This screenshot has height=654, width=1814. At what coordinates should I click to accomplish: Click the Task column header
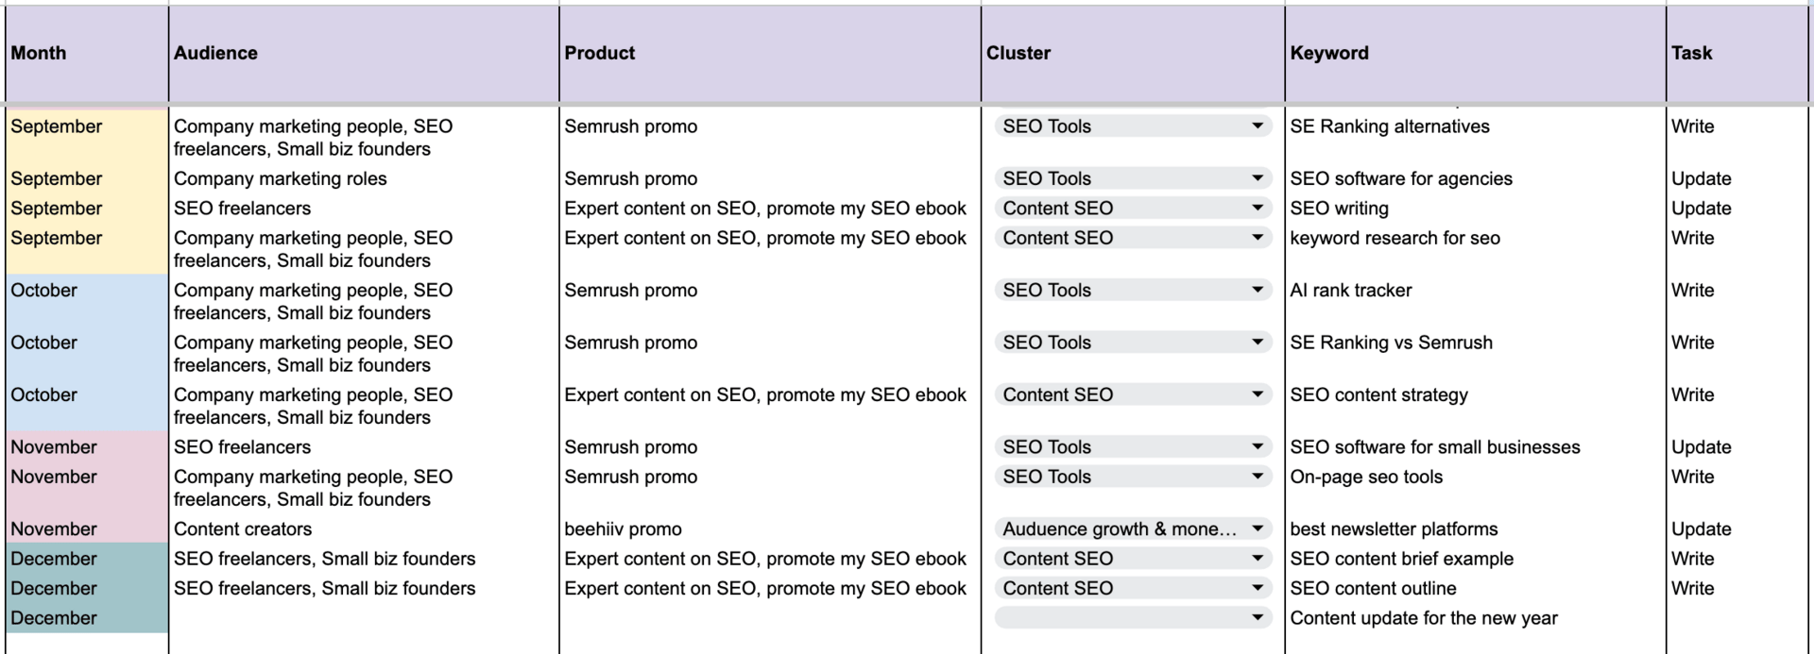1737,54
